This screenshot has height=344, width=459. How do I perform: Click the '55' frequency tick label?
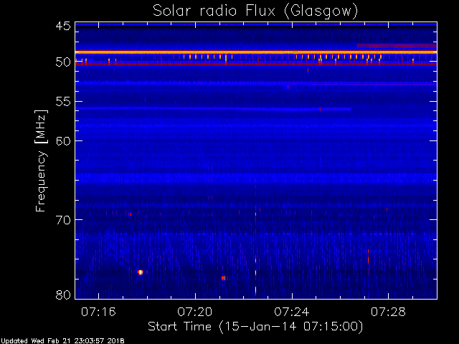(x=63, y=102)
